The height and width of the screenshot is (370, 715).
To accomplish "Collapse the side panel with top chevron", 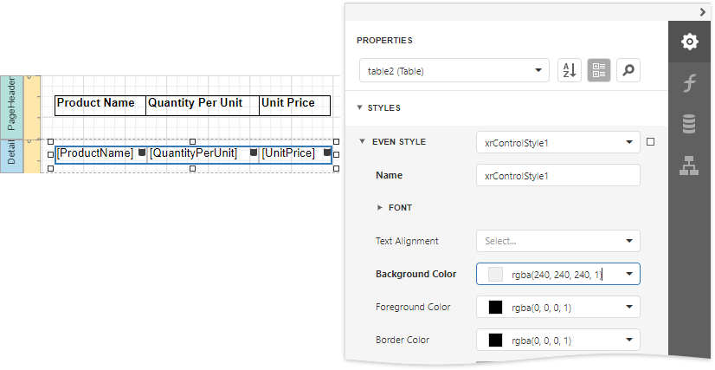I will (703, 11).
